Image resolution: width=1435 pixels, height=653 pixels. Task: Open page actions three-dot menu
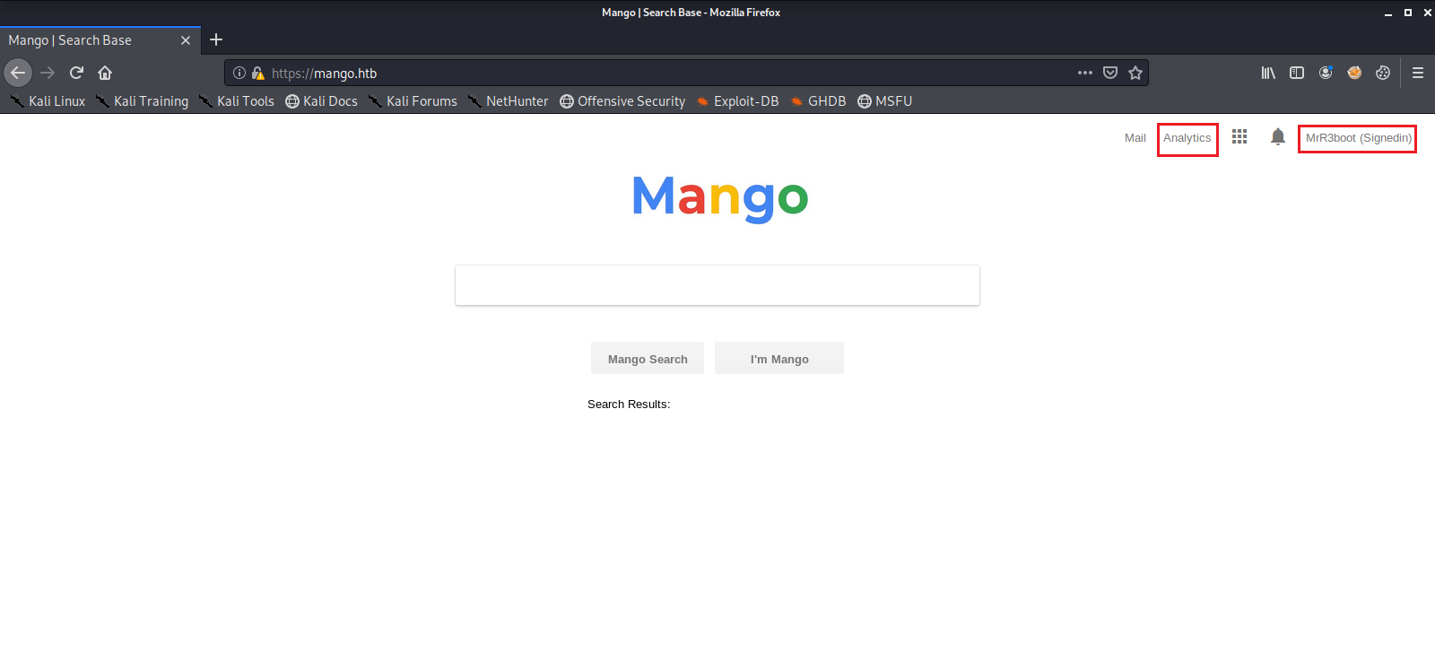1085,73
